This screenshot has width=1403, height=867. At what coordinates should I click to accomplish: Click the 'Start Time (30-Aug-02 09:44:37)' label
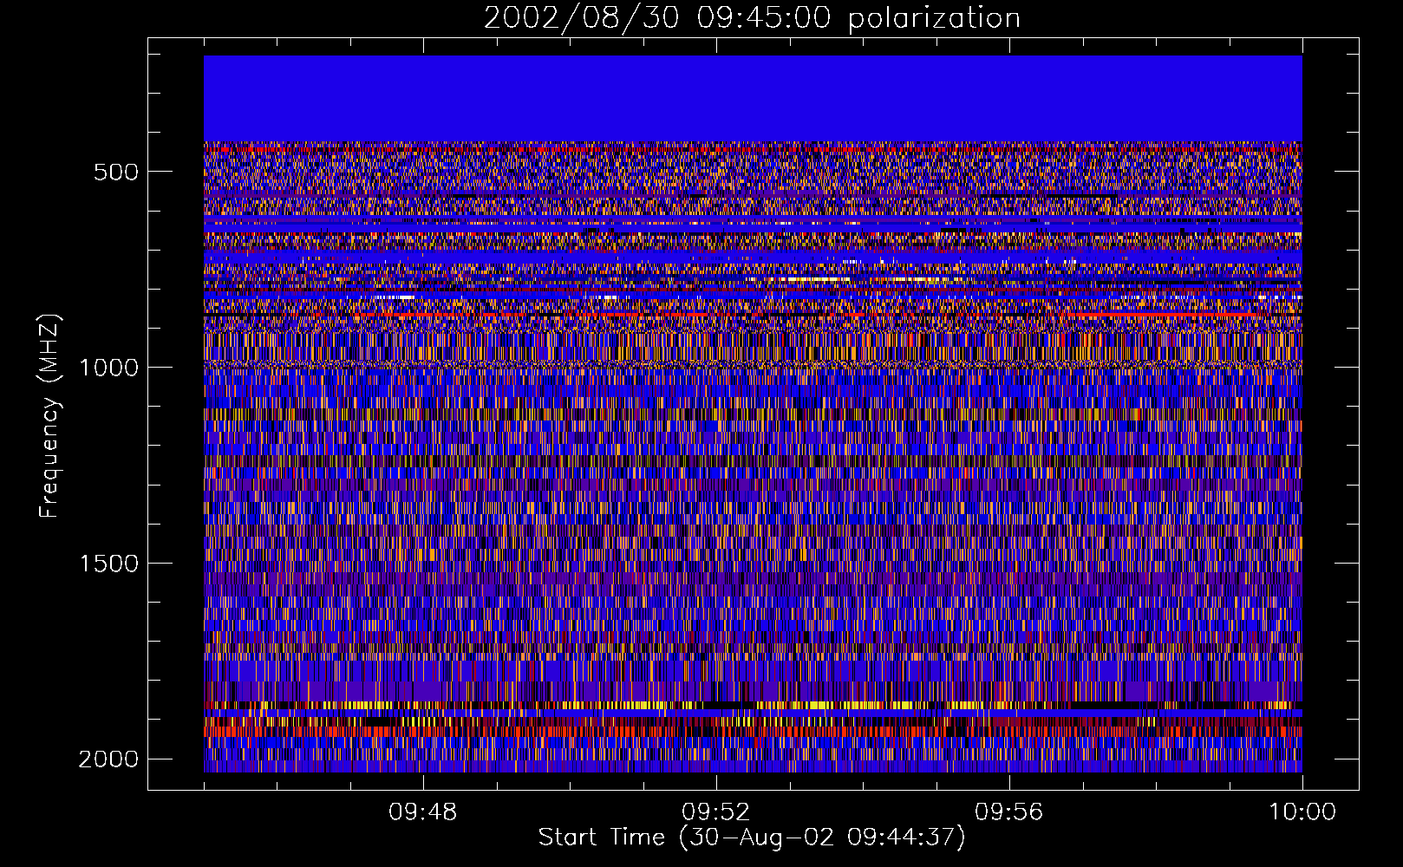pyautogui.click(x=752, y=838)
